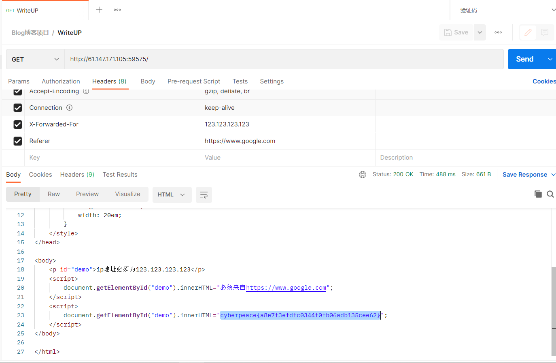This screenshot has width=556, height=363.
Task: Click the Referer value https://www.google.com
Action: point(240,141)
